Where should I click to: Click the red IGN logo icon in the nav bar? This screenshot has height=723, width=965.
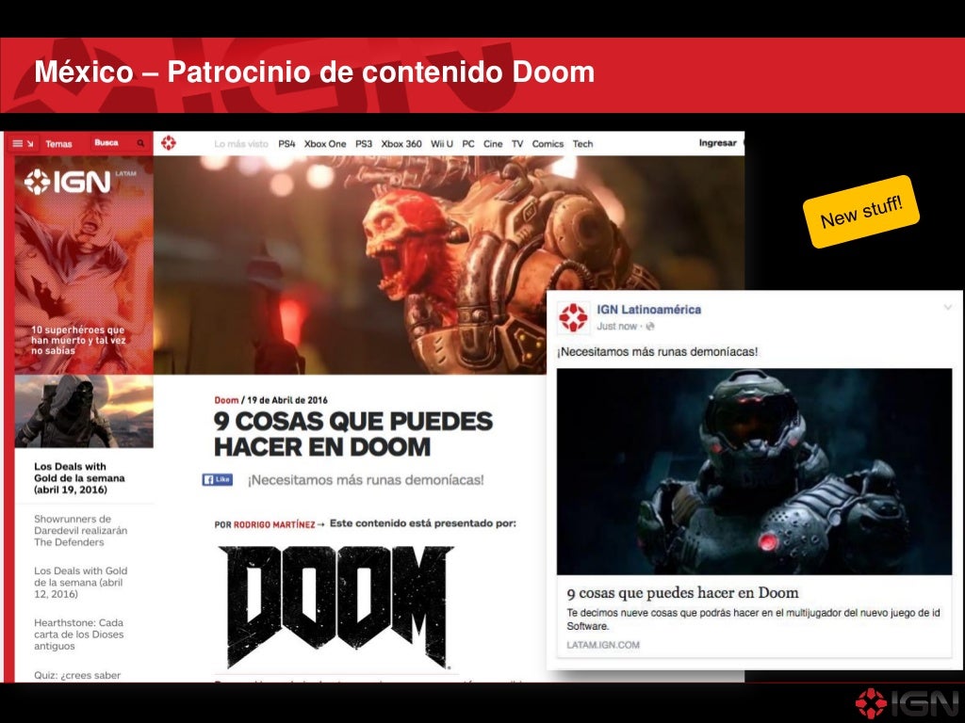[x=168, y=143]
